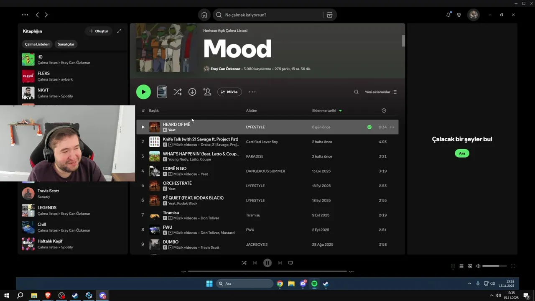Open the Yeni eklenenler sort dropdown

pos(381,92)
